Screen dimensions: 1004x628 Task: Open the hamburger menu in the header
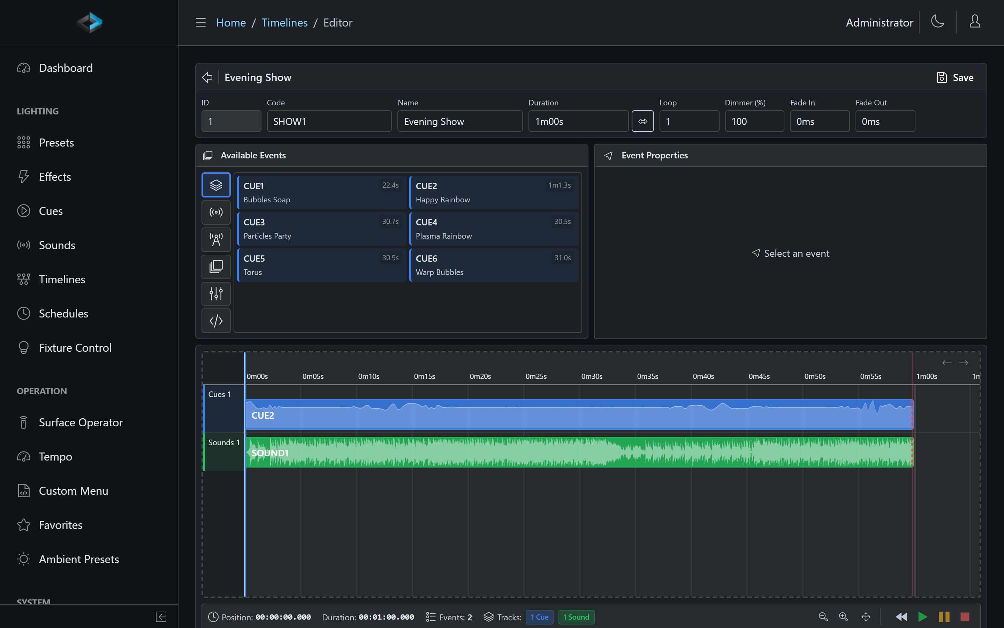[x=201, y=22]
